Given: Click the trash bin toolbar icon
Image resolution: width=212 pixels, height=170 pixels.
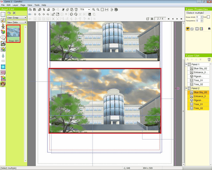Looking at the screenshot, I should (76, 10).
